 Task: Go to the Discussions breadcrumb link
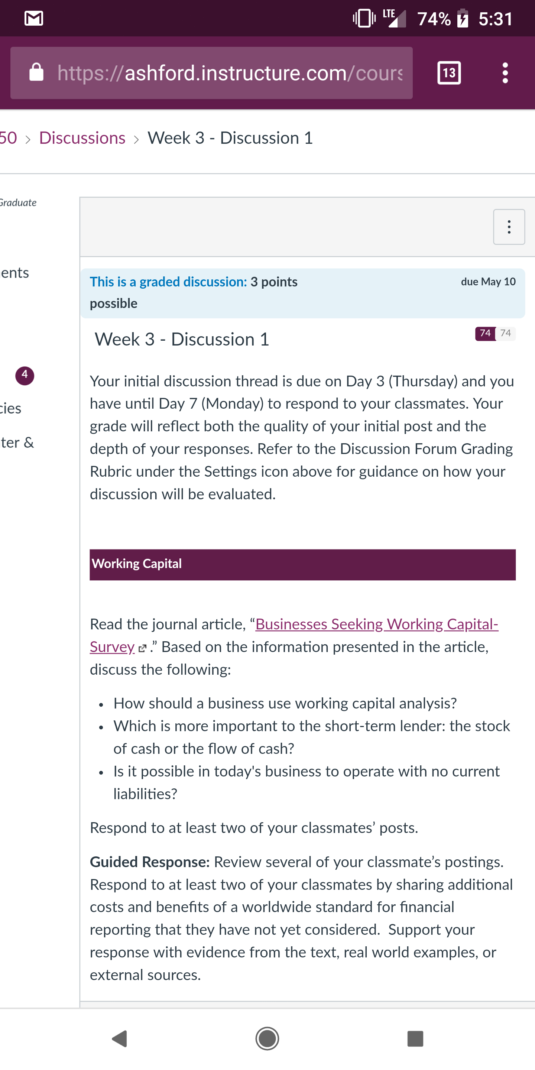82,138
